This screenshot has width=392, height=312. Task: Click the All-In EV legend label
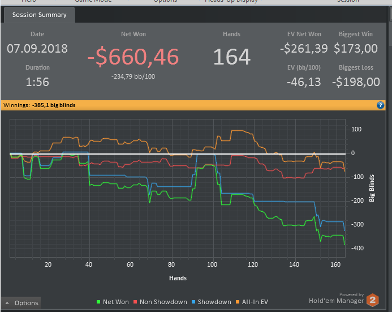(x=255, y=302)
